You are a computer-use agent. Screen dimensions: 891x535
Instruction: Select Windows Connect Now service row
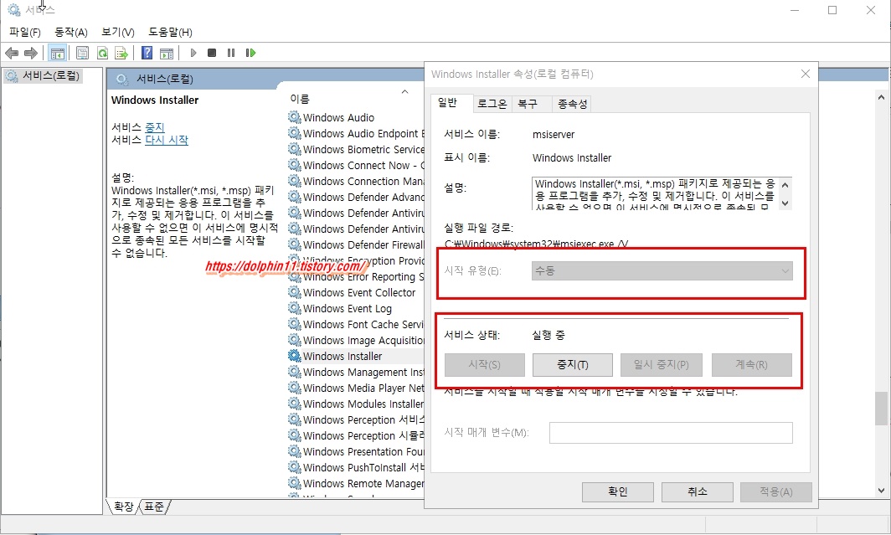click(356, 165)
